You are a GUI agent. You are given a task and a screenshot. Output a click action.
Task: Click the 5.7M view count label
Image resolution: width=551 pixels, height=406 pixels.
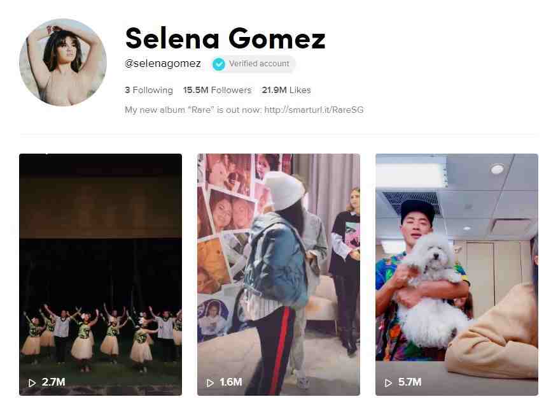coord(409,382)
